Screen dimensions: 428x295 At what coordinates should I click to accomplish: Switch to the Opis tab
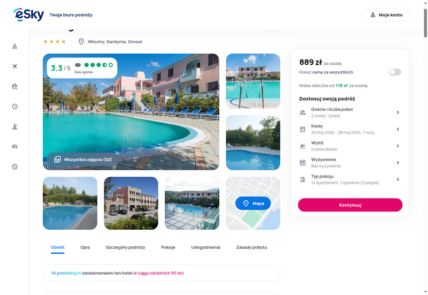click(x=85, y=247)
